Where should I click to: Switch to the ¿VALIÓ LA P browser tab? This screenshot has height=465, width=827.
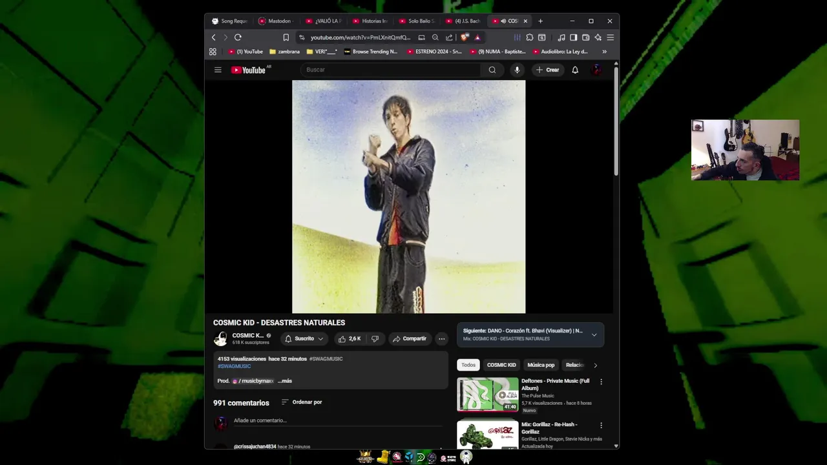324,21
